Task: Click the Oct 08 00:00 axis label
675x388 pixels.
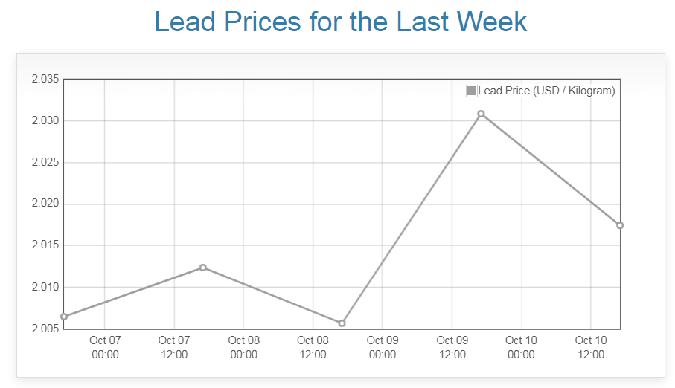Action: pyautogui.click(x=244, y=347)
